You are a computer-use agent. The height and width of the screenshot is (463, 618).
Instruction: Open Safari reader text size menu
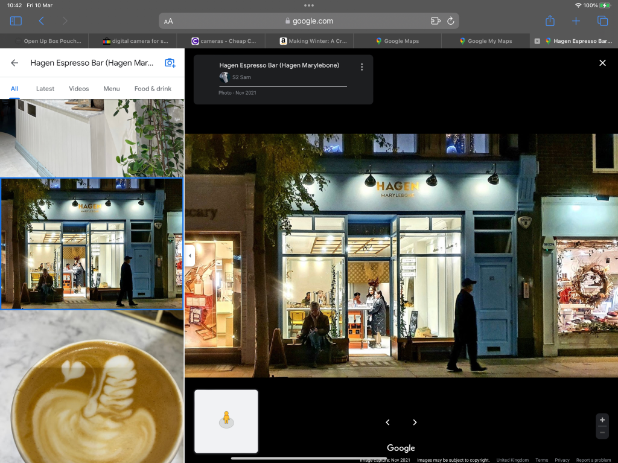point(168,21)
